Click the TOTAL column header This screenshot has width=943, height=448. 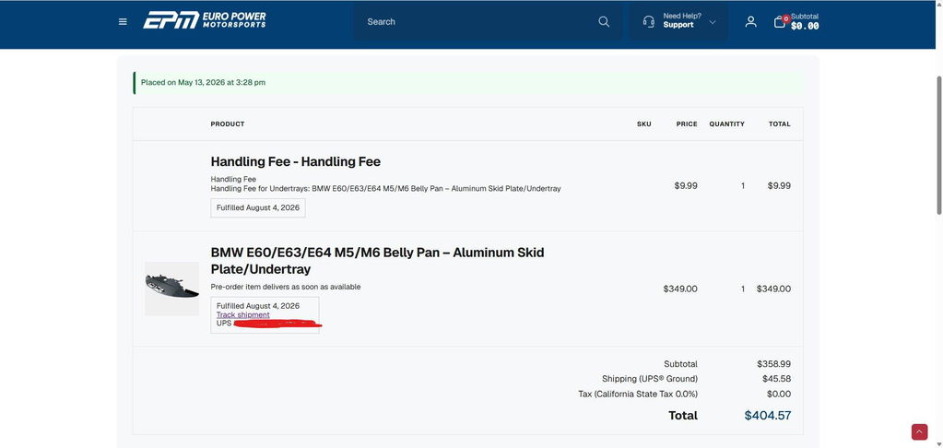(780, 124)
